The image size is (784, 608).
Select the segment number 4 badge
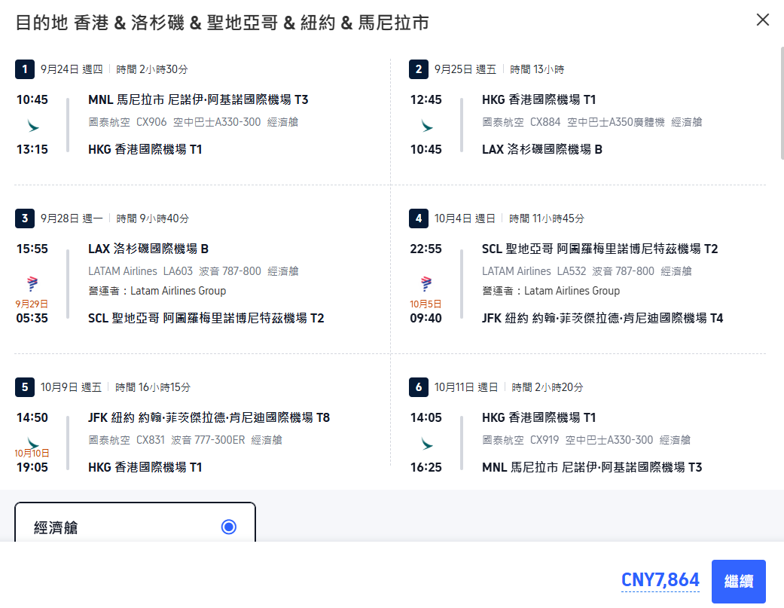(419, 218)
